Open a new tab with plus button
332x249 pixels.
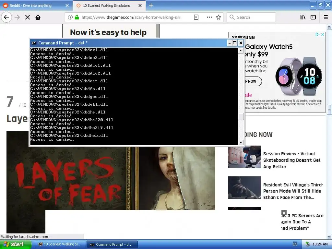[x=151, y=5]
